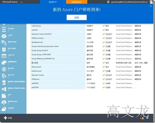This screenshot has height=123, width=155.
Task: Expand the Microsoft Azure dropdown chevron
Action: (x=22, y=2)
